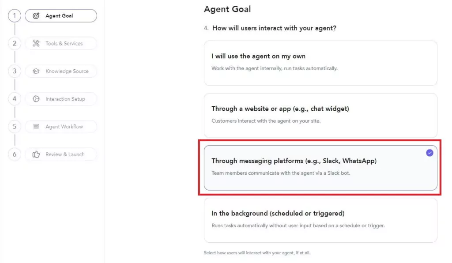Image resolution: width=452 pixels, height=263 pixels.
Task: Click the 'Through messaging platforms' highlighted card
Action: 320,168
